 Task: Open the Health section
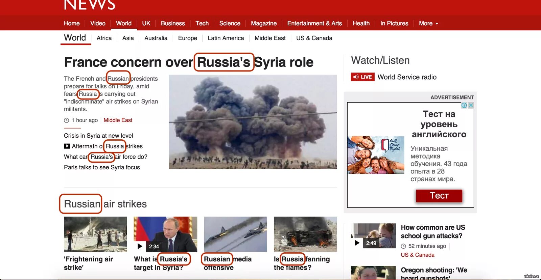(x=361, y=23)
